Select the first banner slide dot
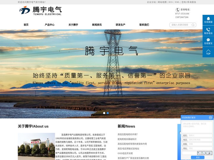 point(104,113)
